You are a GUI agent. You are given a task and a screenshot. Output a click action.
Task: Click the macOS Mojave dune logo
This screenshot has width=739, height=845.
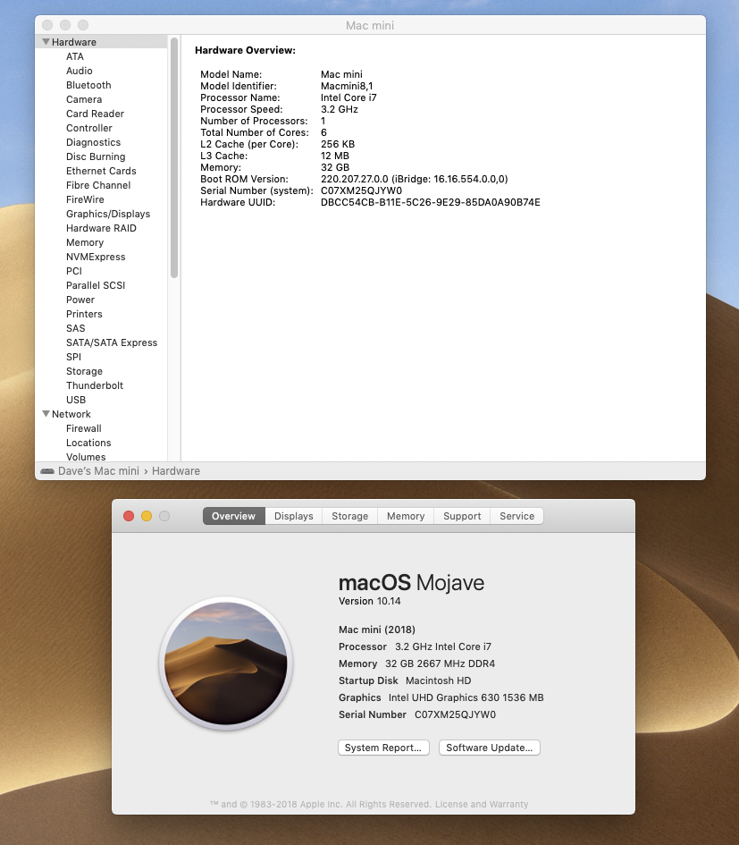click(x=226, y=663)
